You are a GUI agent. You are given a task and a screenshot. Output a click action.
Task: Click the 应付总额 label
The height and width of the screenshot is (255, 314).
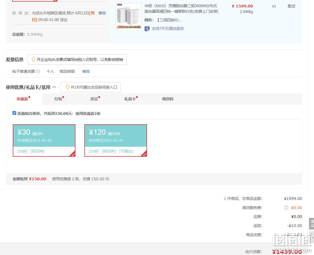[254, 252]
